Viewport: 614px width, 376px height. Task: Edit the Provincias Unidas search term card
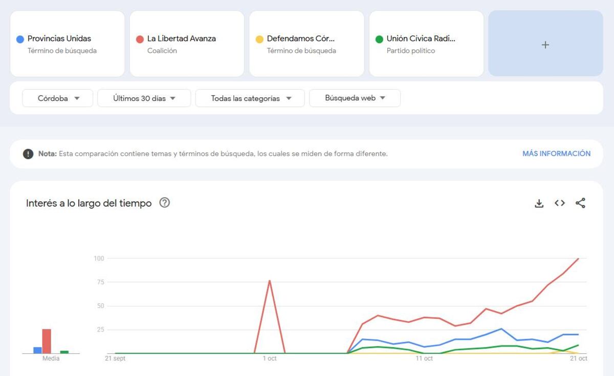pos(68,44)
